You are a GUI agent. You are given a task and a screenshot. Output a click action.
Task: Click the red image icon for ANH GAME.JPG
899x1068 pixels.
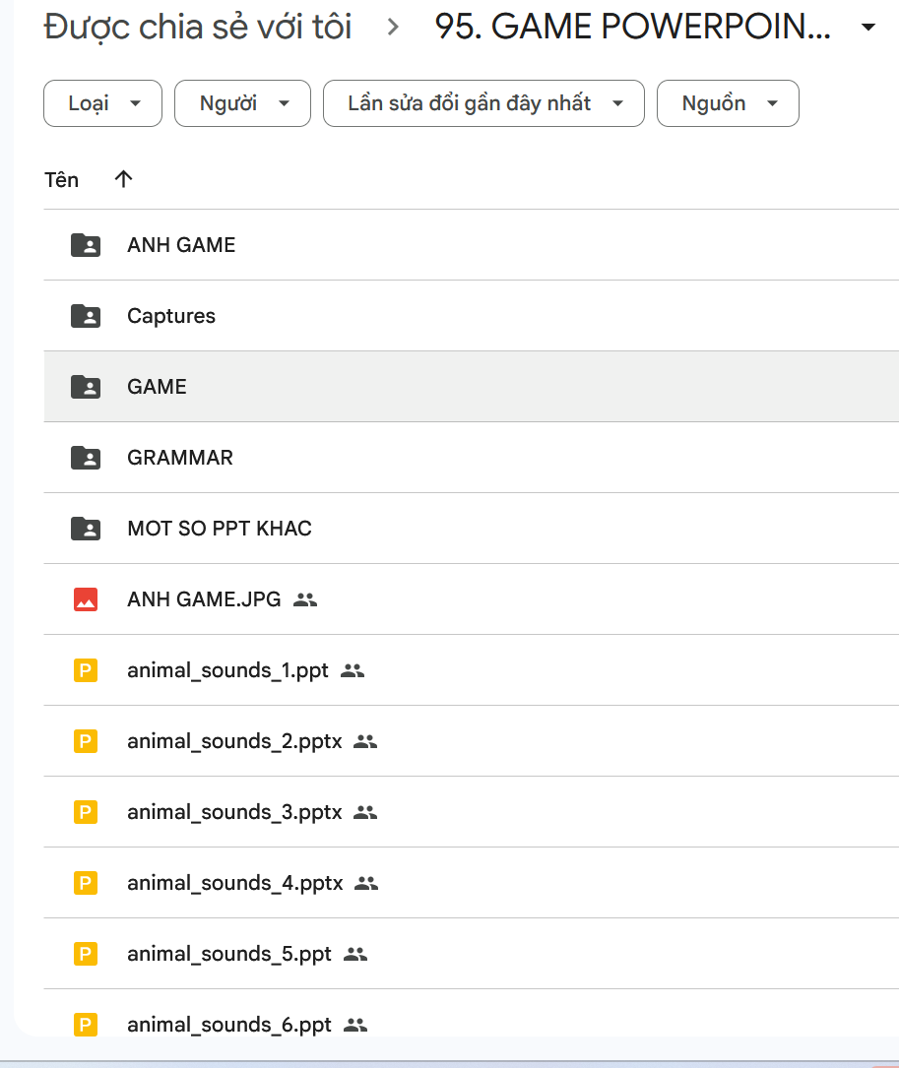click(x=86, y=599)
